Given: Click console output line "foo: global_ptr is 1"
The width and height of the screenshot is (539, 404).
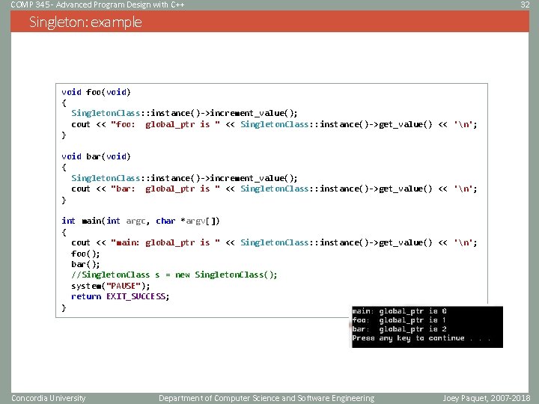Looking at the screenshot, I should (399, 320).
